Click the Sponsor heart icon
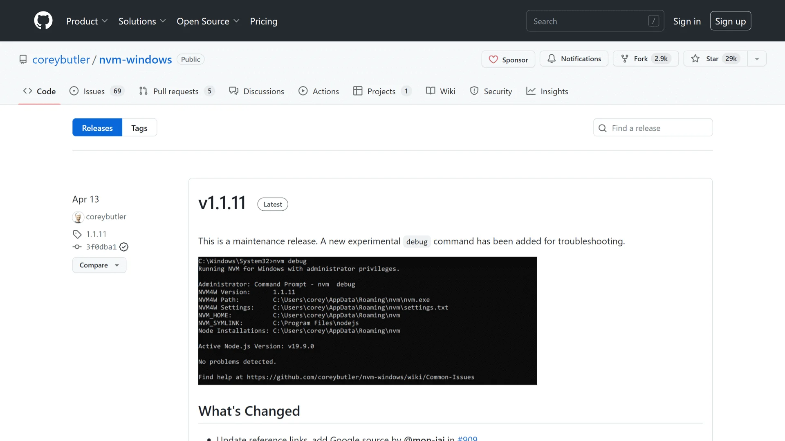This screenshot has height=441, width=785. pos(494,59)
